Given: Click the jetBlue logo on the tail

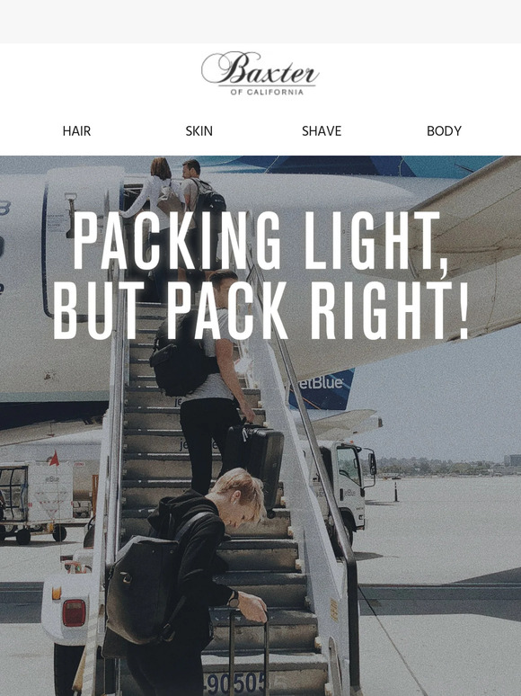Looking at the screenshot, I should click(x=321, y=383).
